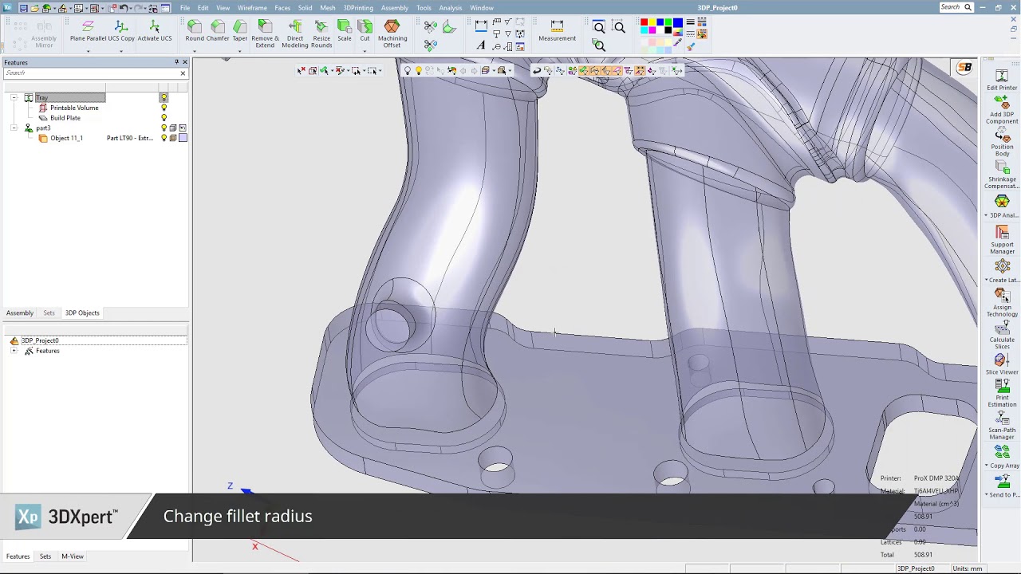Open the Measurement tool
The width and height of the screenshot is (1021, 574).
point(557,31)
